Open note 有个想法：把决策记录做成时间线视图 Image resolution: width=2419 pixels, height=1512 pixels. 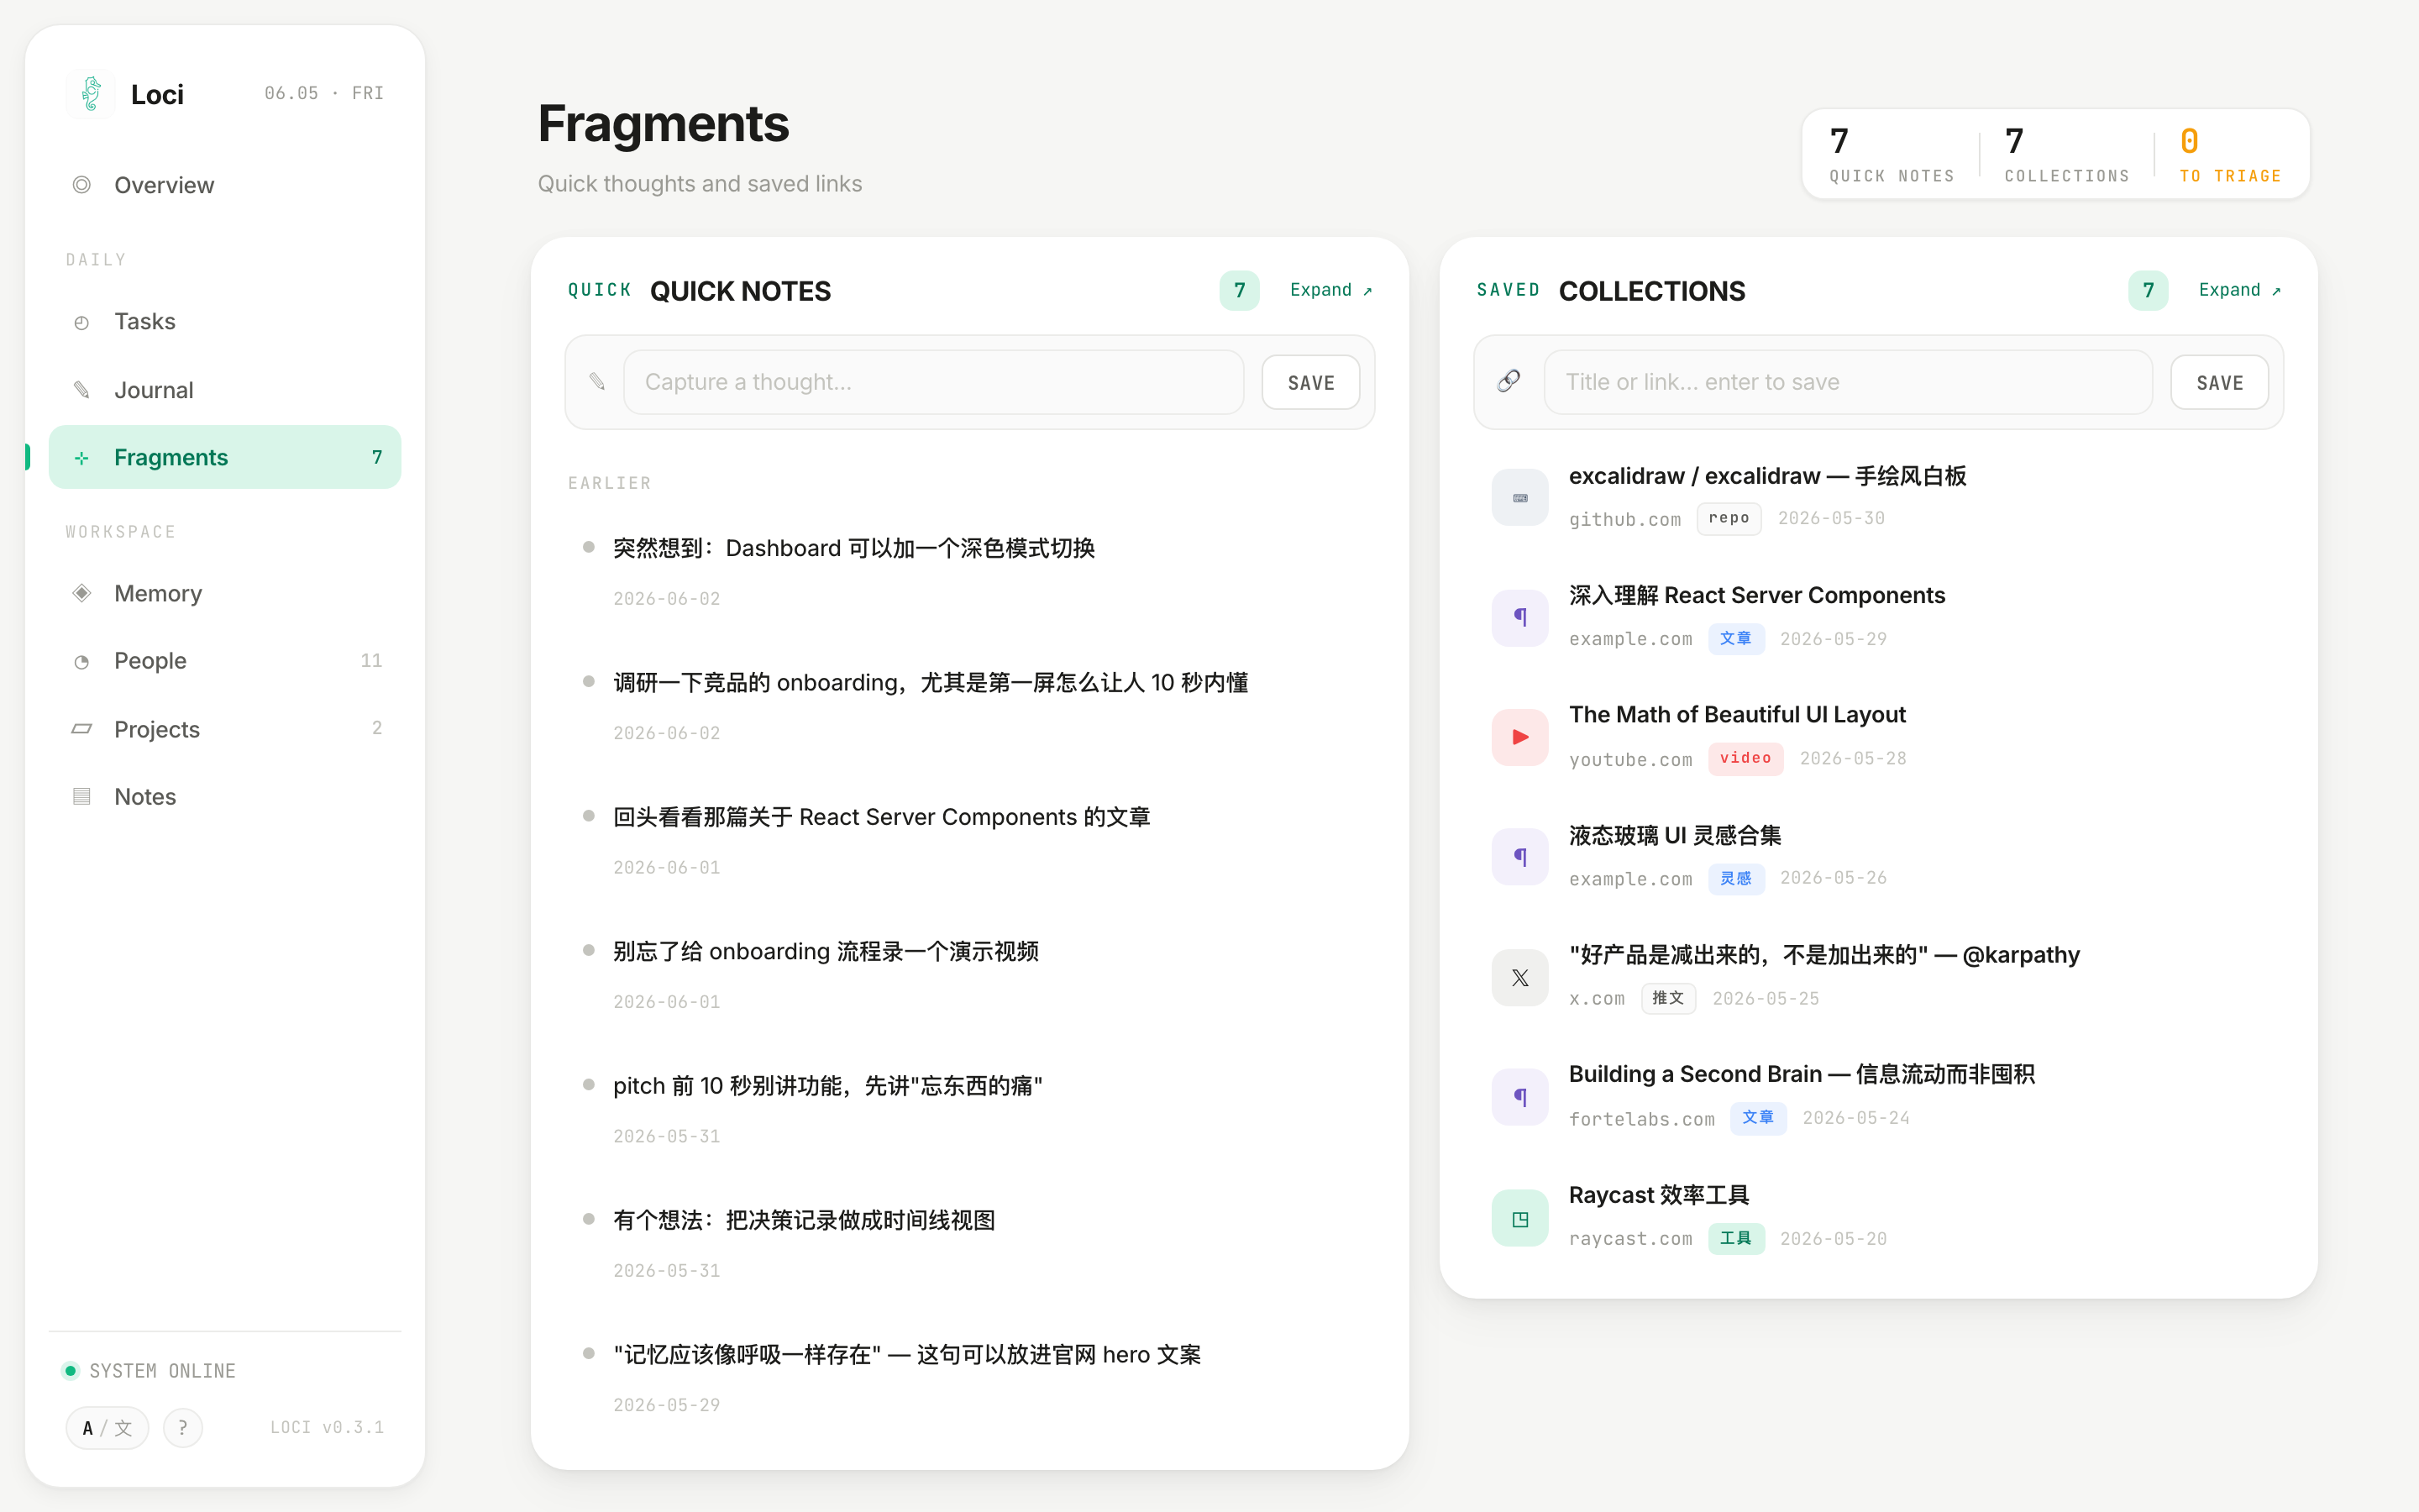coord(804,1220)
